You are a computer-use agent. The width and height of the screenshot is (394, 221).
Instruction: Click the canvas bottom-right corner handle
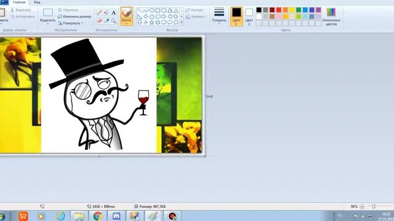coord(205,156)
